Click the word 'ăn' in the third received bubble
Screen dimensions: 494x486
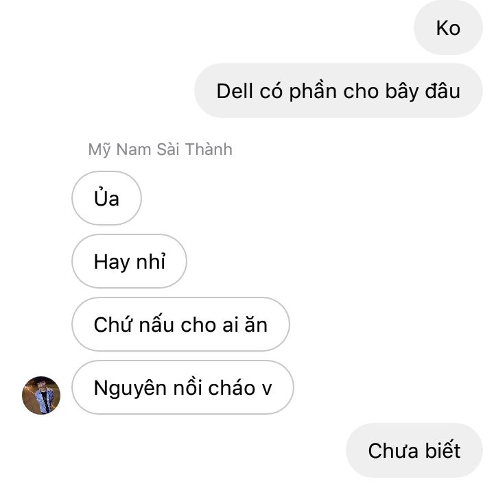tap(256, 324)
